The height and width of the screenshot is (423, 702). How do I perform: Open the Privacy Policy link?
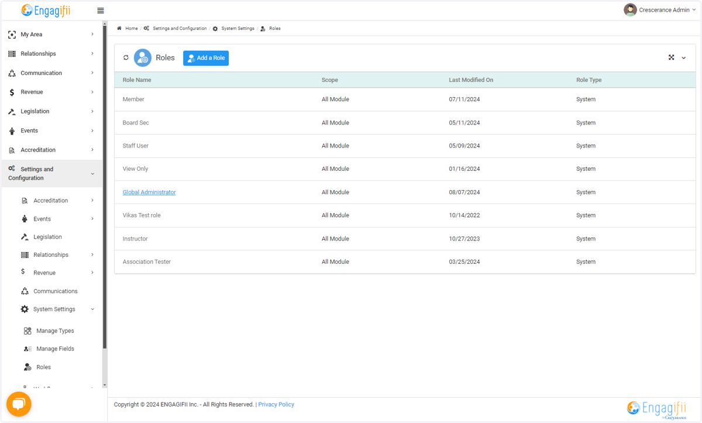point(276,404)
